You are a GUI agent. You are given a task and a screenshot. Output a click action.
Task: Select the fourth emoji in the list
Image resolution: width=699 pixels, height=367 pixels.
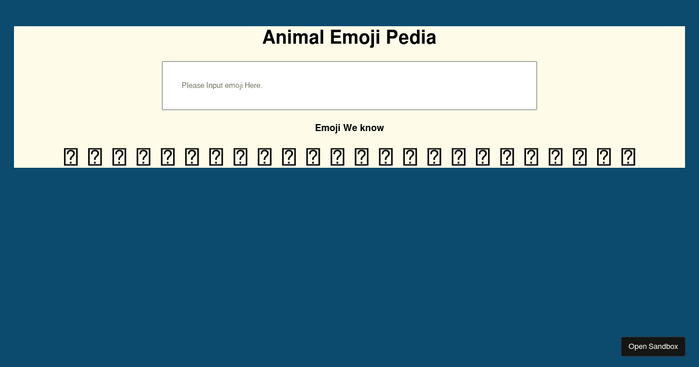tap(143, 157)
